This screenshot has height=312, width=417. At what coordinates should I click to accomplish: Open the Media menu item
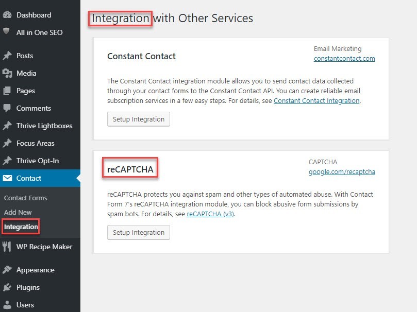(26, 73)
